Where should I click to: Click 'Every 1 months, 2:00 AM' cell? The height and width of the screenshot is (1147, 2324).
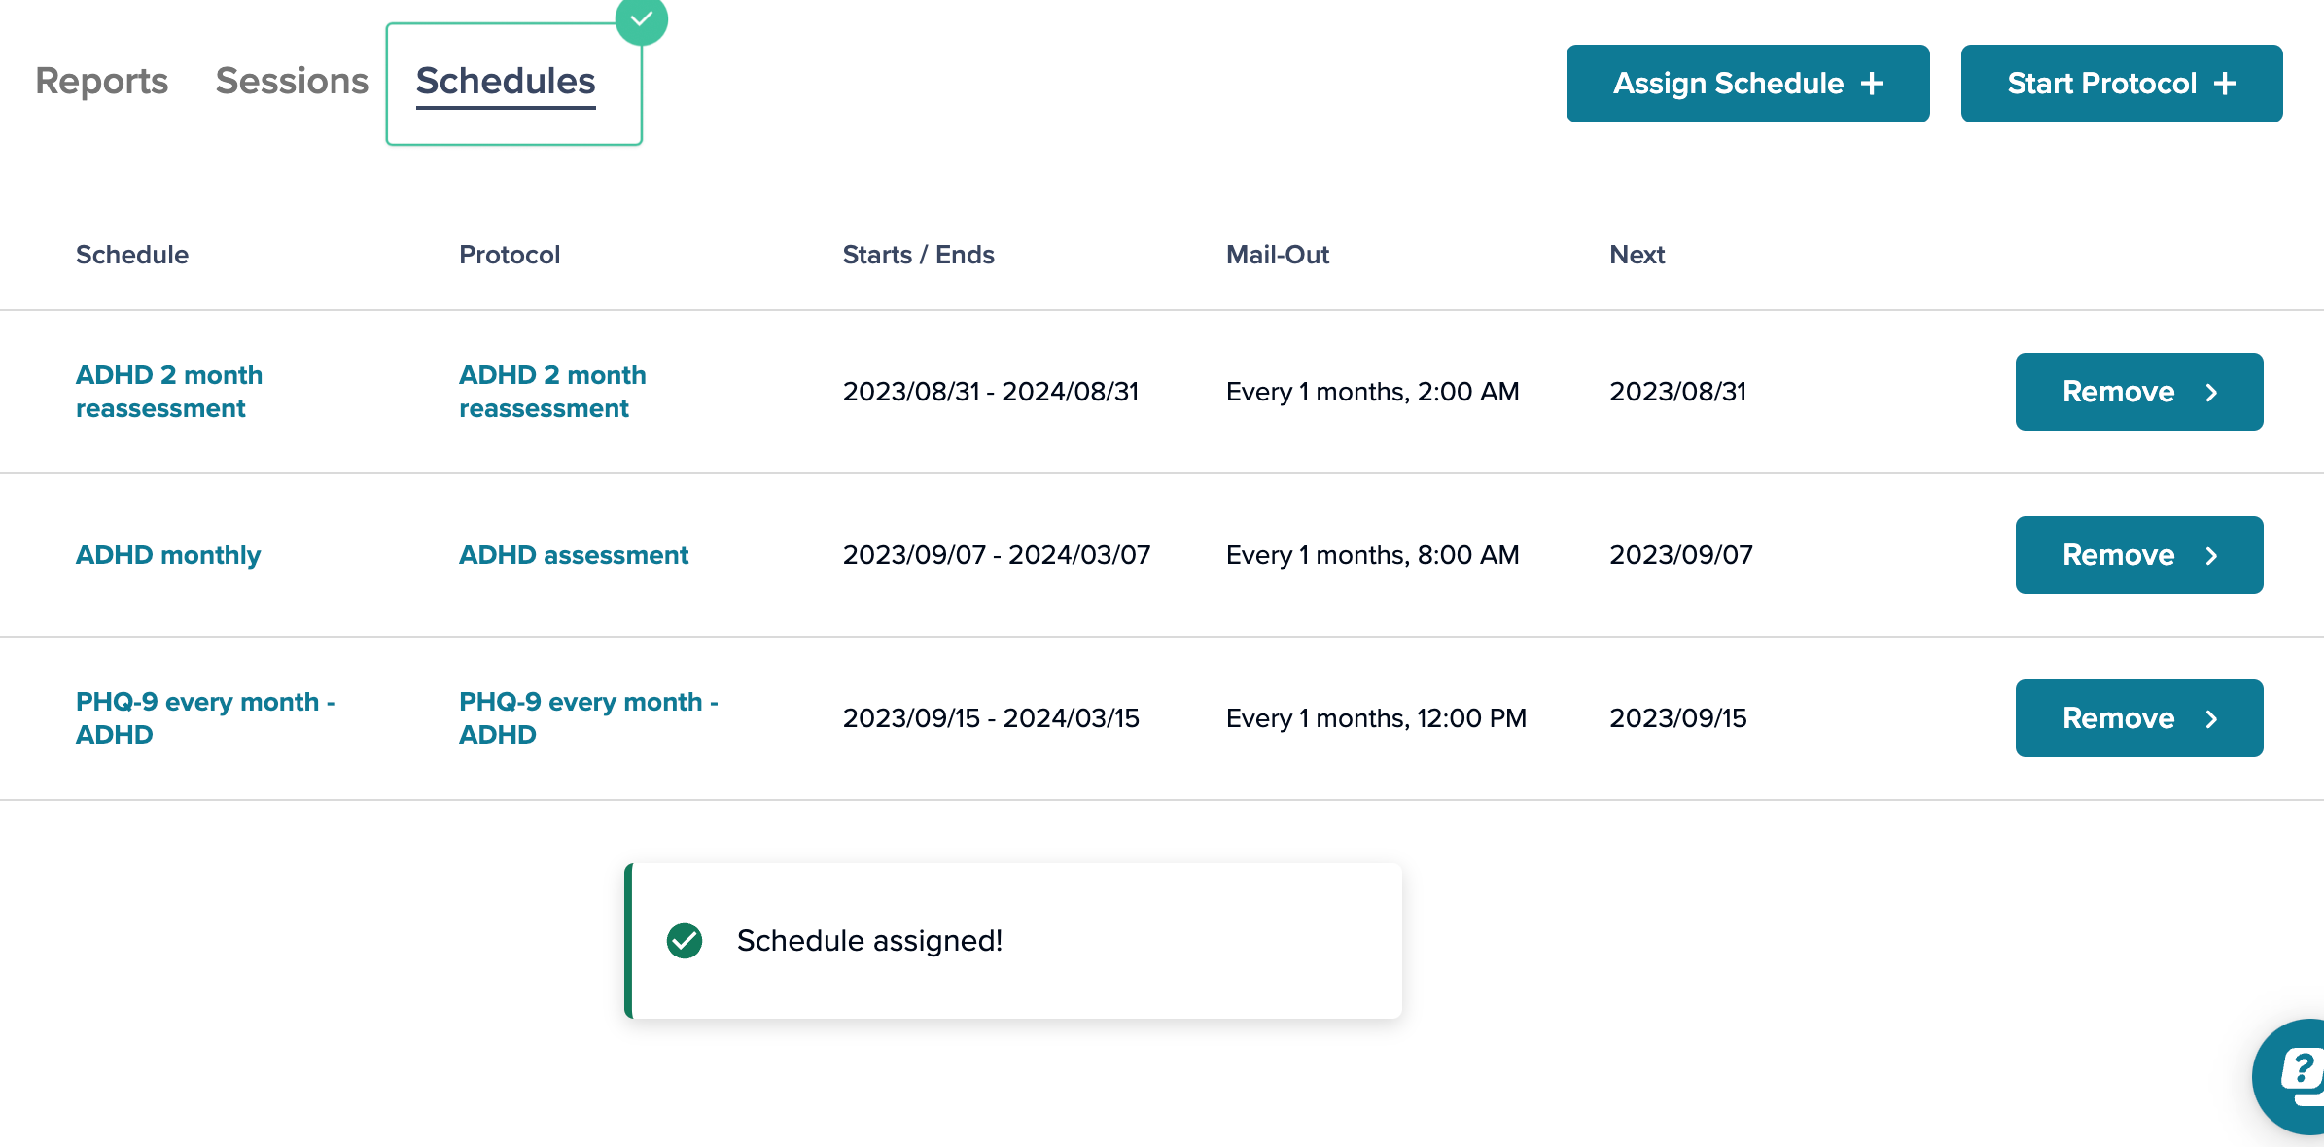[x=1373, y=392]
